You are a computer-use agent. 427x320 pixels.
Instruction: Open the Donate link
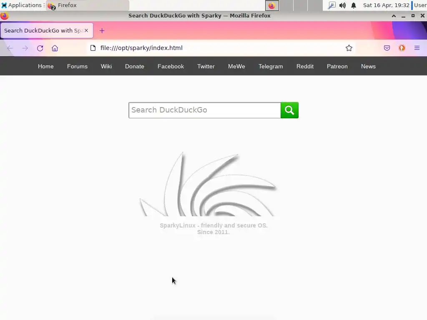[x=135, y=66]
